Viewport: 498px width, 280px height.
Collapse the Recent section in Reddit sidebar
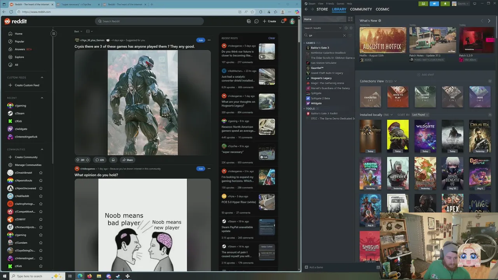click(x=42, y=98)
